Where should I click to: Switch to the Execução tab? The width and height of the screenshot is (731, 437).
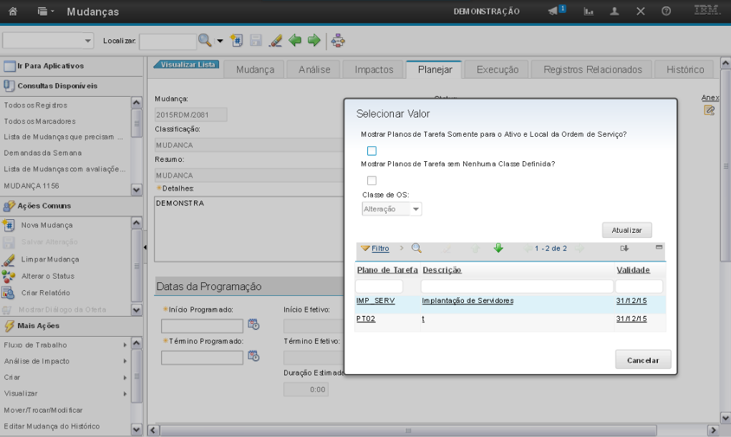497,69
